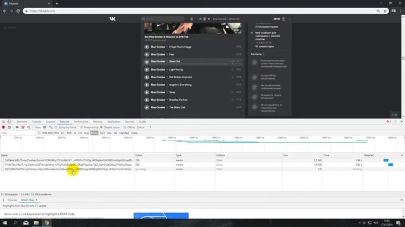The width and height of the screenshot is (405, 227).
Task: Play the track The Worry List
Action: point(147,107)
